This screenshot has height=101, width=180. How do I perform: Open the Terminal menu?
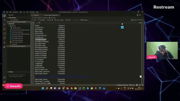point(32,12)
